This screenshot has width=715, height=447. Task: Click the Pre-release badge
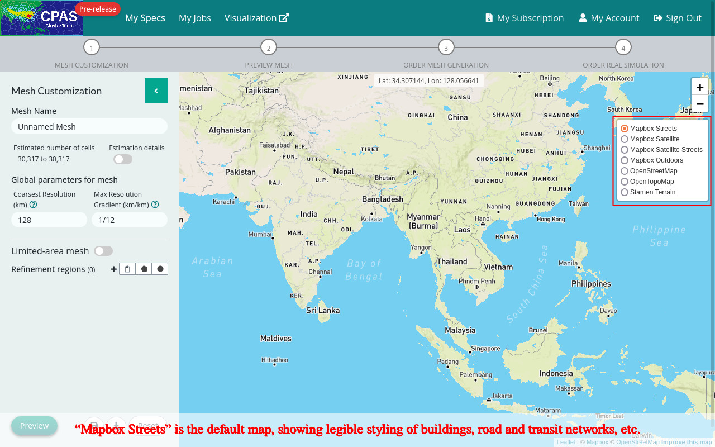[98, 9]
